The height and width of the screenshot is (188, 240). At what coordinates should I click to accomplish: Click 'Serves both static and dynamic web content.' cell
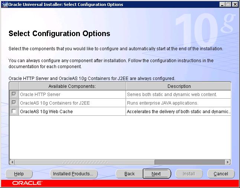point(178,94)
